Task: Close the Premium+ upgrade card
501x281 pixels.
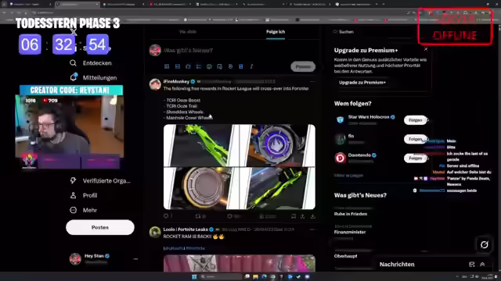Action: point(426,49)
